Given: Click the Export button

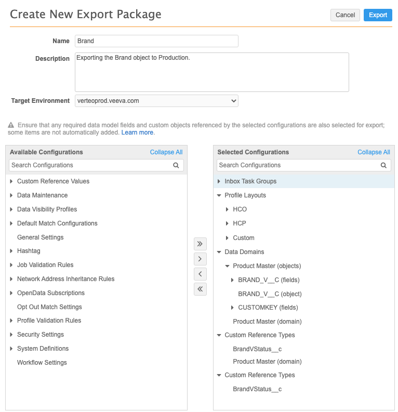Looking at the screenshot, I should [x=378, y=15].
